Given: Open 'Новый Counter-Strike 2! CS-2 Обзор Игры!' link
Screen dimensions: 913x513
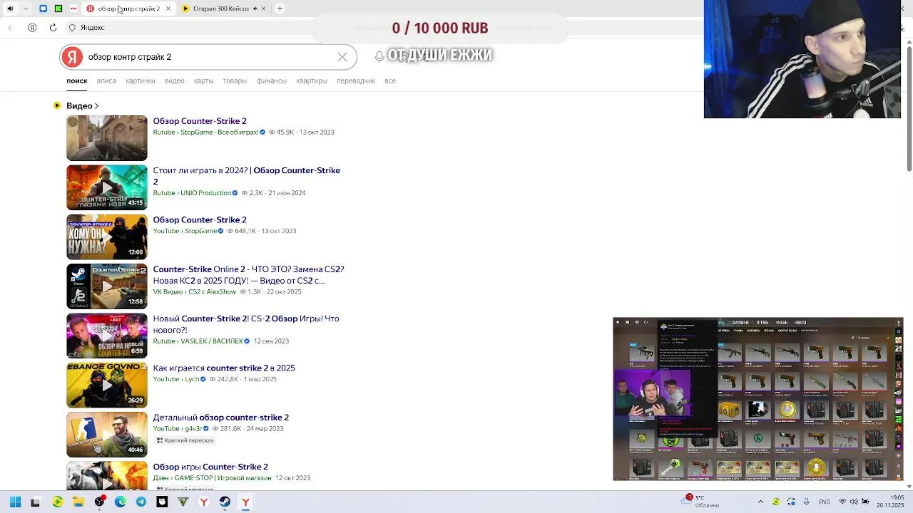Looking at the screenshot, I should [x=246, y=323].
